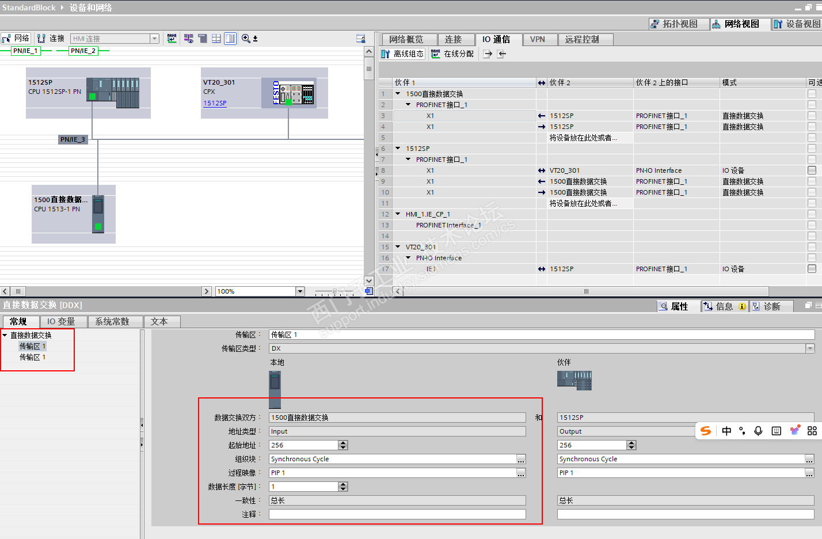Toggle the checkbox on VT20_301 IO 设备 row 8
The height and width of the screenshot is (539, 822).
[812, 170]
